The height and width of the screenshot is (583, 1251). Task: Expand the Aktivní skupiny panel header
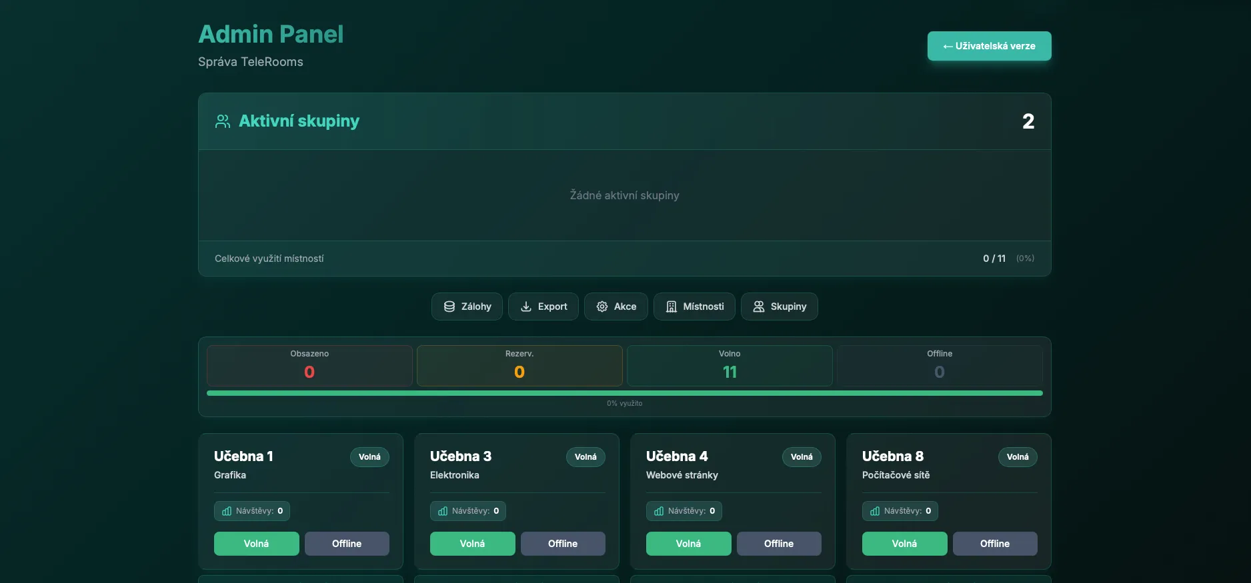[624, 121]
